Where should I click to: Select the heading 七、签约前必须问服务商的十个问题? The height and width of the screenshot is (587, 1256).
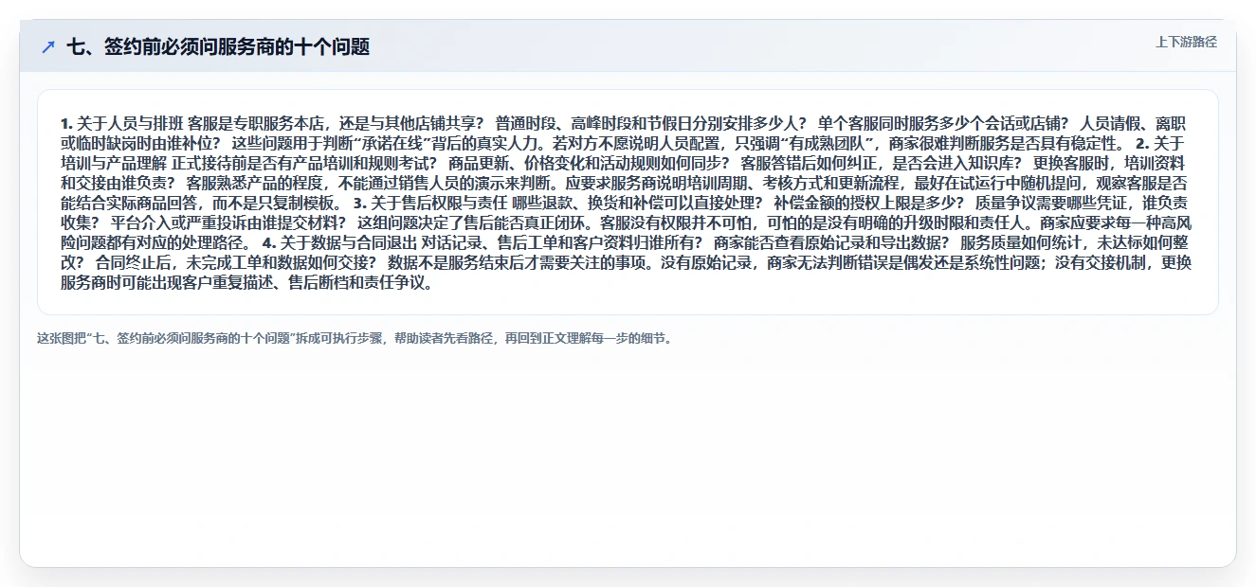[218, 46]
